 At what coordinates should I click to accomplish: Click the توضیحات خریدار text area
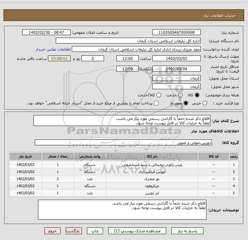point(122,210)
